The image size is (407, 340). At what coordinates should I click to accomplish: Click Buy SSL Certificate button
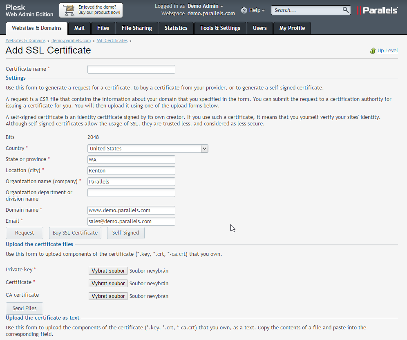point(75,233)
